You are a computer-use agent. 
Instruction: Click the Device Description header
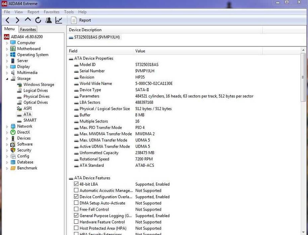(x=165, y=30)
